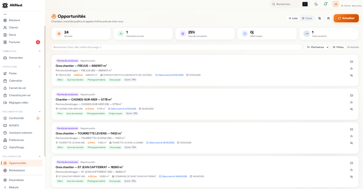The height and width of the screenshot is (189, 363).
Task: Click the Préfectures building icon
Action: point(5,140)
